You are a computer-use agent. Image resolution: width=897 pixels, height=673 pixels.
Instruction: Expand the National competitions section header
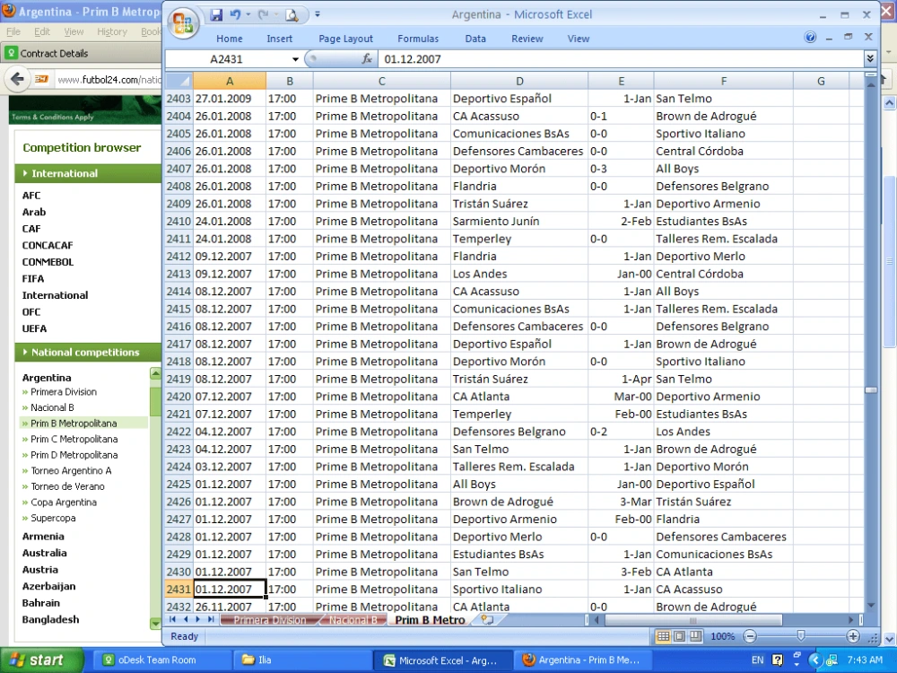88,353
